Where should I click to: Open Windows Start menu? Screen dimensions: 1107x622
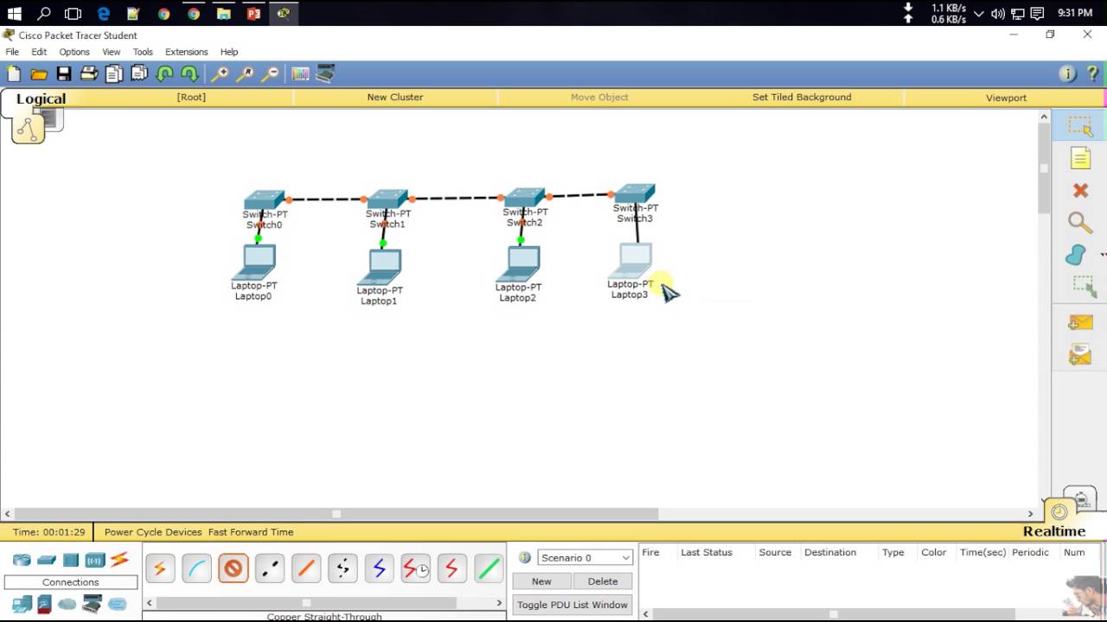pos(14,13)
